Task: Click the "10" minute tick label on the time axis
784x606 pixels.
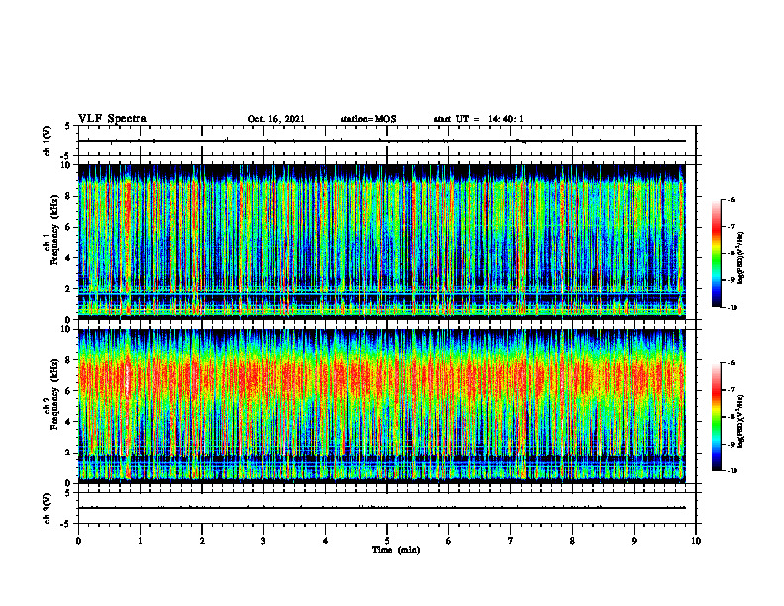Action: [x=696, y=541]
